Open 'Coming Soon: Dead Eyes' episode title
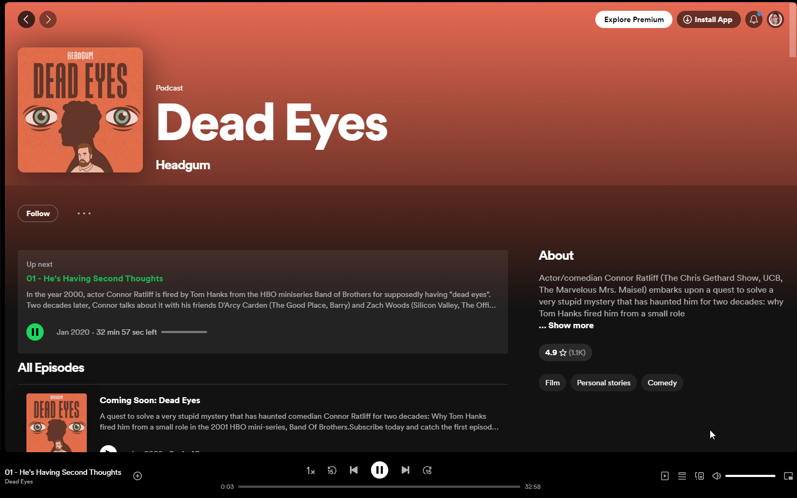 pyautogui.click(x=150, y=400)
